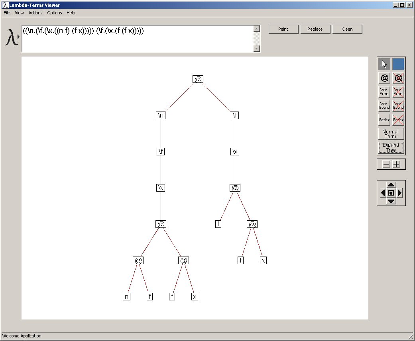Open the Options menu
The height and width of the screenshot is (341, 415).
(x=55, y=13)
